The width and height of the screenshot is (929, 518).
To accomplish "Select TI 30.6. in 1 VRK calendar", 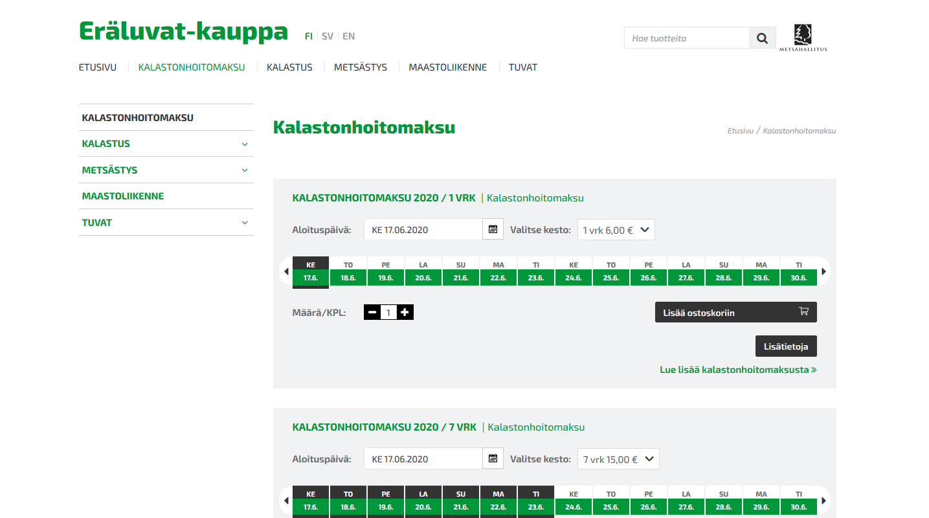I will click(x=799, y=271).
